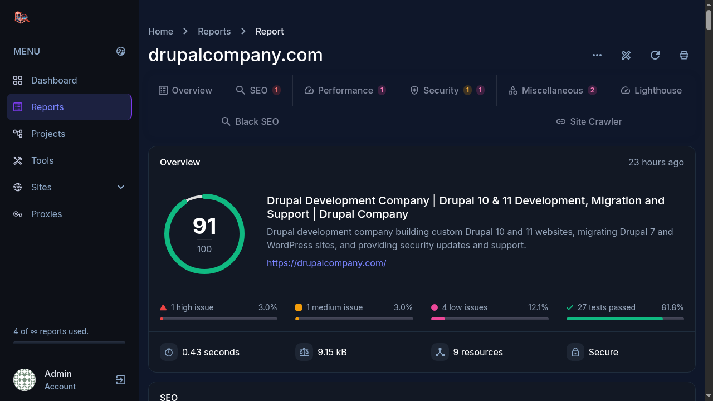Screen dimensions: 713x401
Task: Go to Projects in sidebar
Action: click(x=69, y=134)
